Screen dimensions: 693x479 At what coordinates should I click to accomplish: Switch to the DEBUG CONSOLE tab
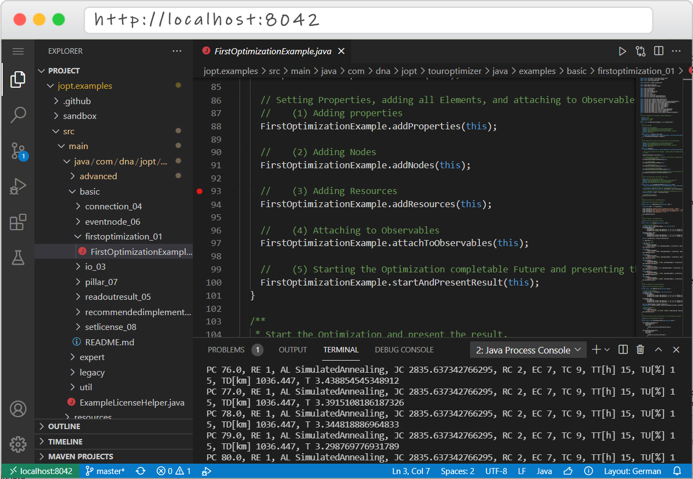point(404,350)
